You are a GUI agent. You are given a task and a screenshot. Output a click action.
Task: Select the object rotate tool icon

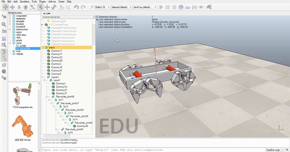[54, 7]
